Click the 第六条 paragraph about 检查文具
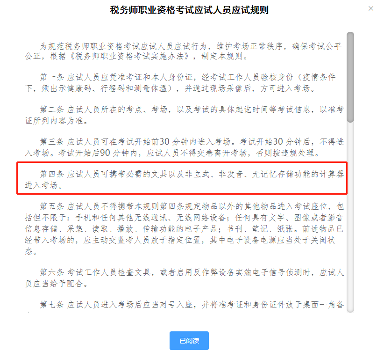377x351 pixels. tap(184, 278)
